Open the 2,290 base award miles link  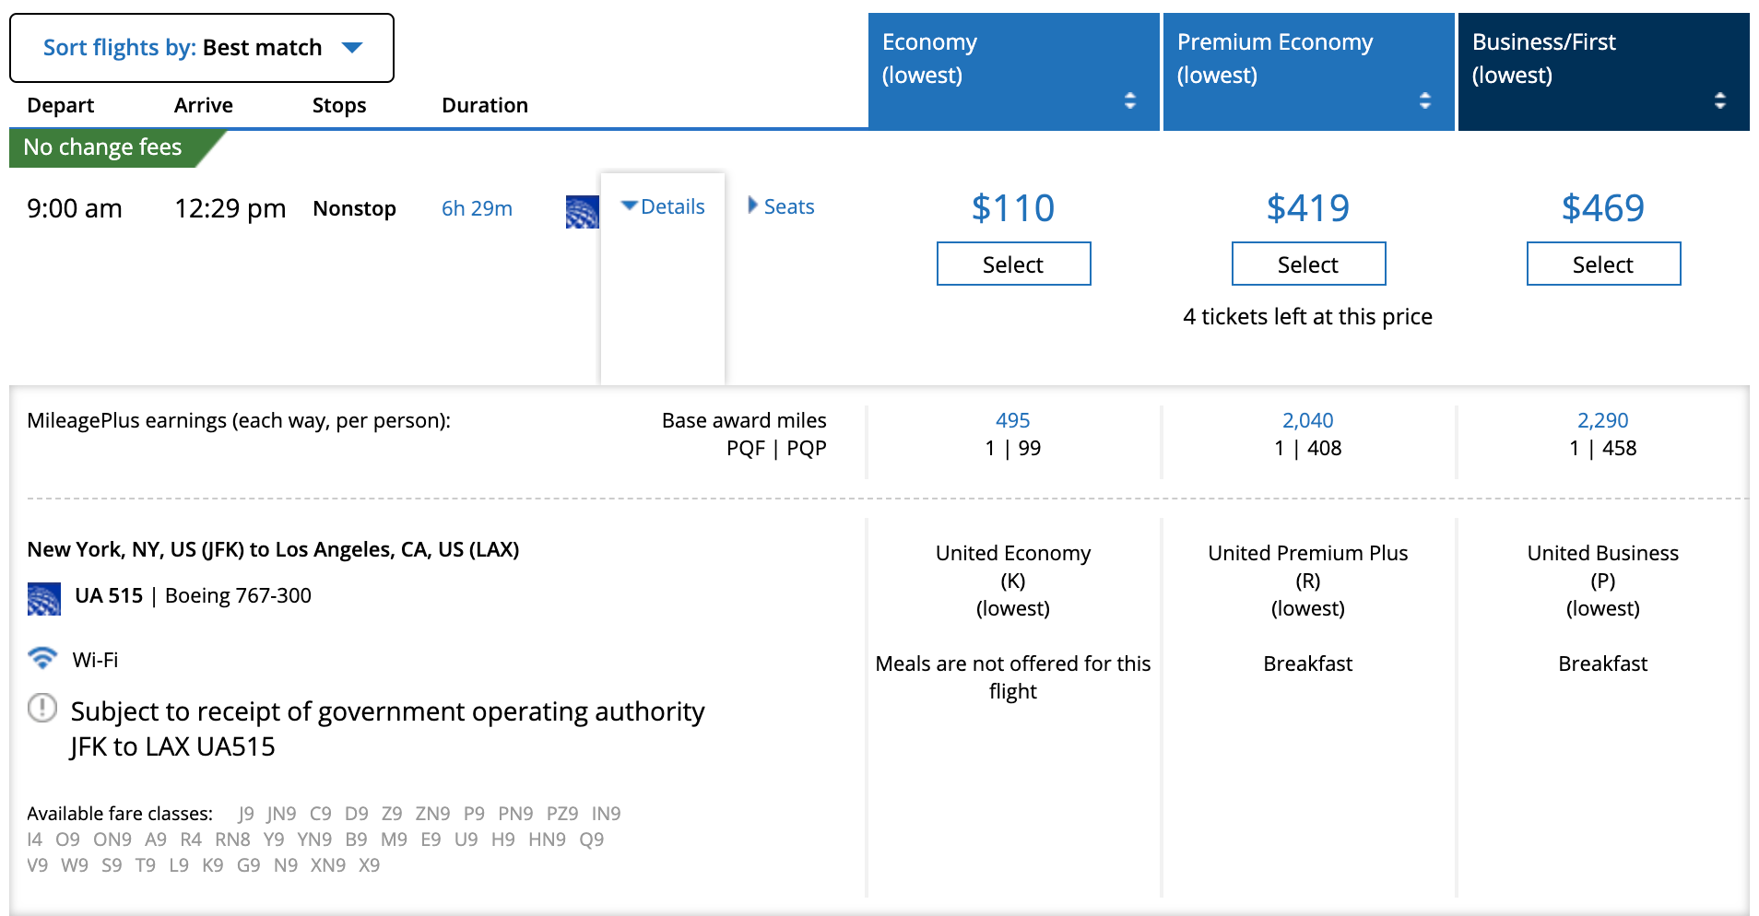coord(1603,420)
